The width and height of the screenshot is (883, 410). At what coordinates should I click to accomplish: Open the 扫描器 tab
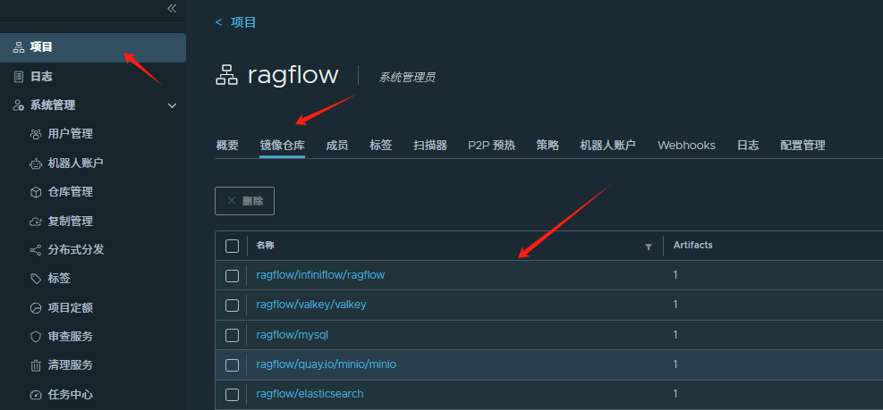click(x=430, y=145)
